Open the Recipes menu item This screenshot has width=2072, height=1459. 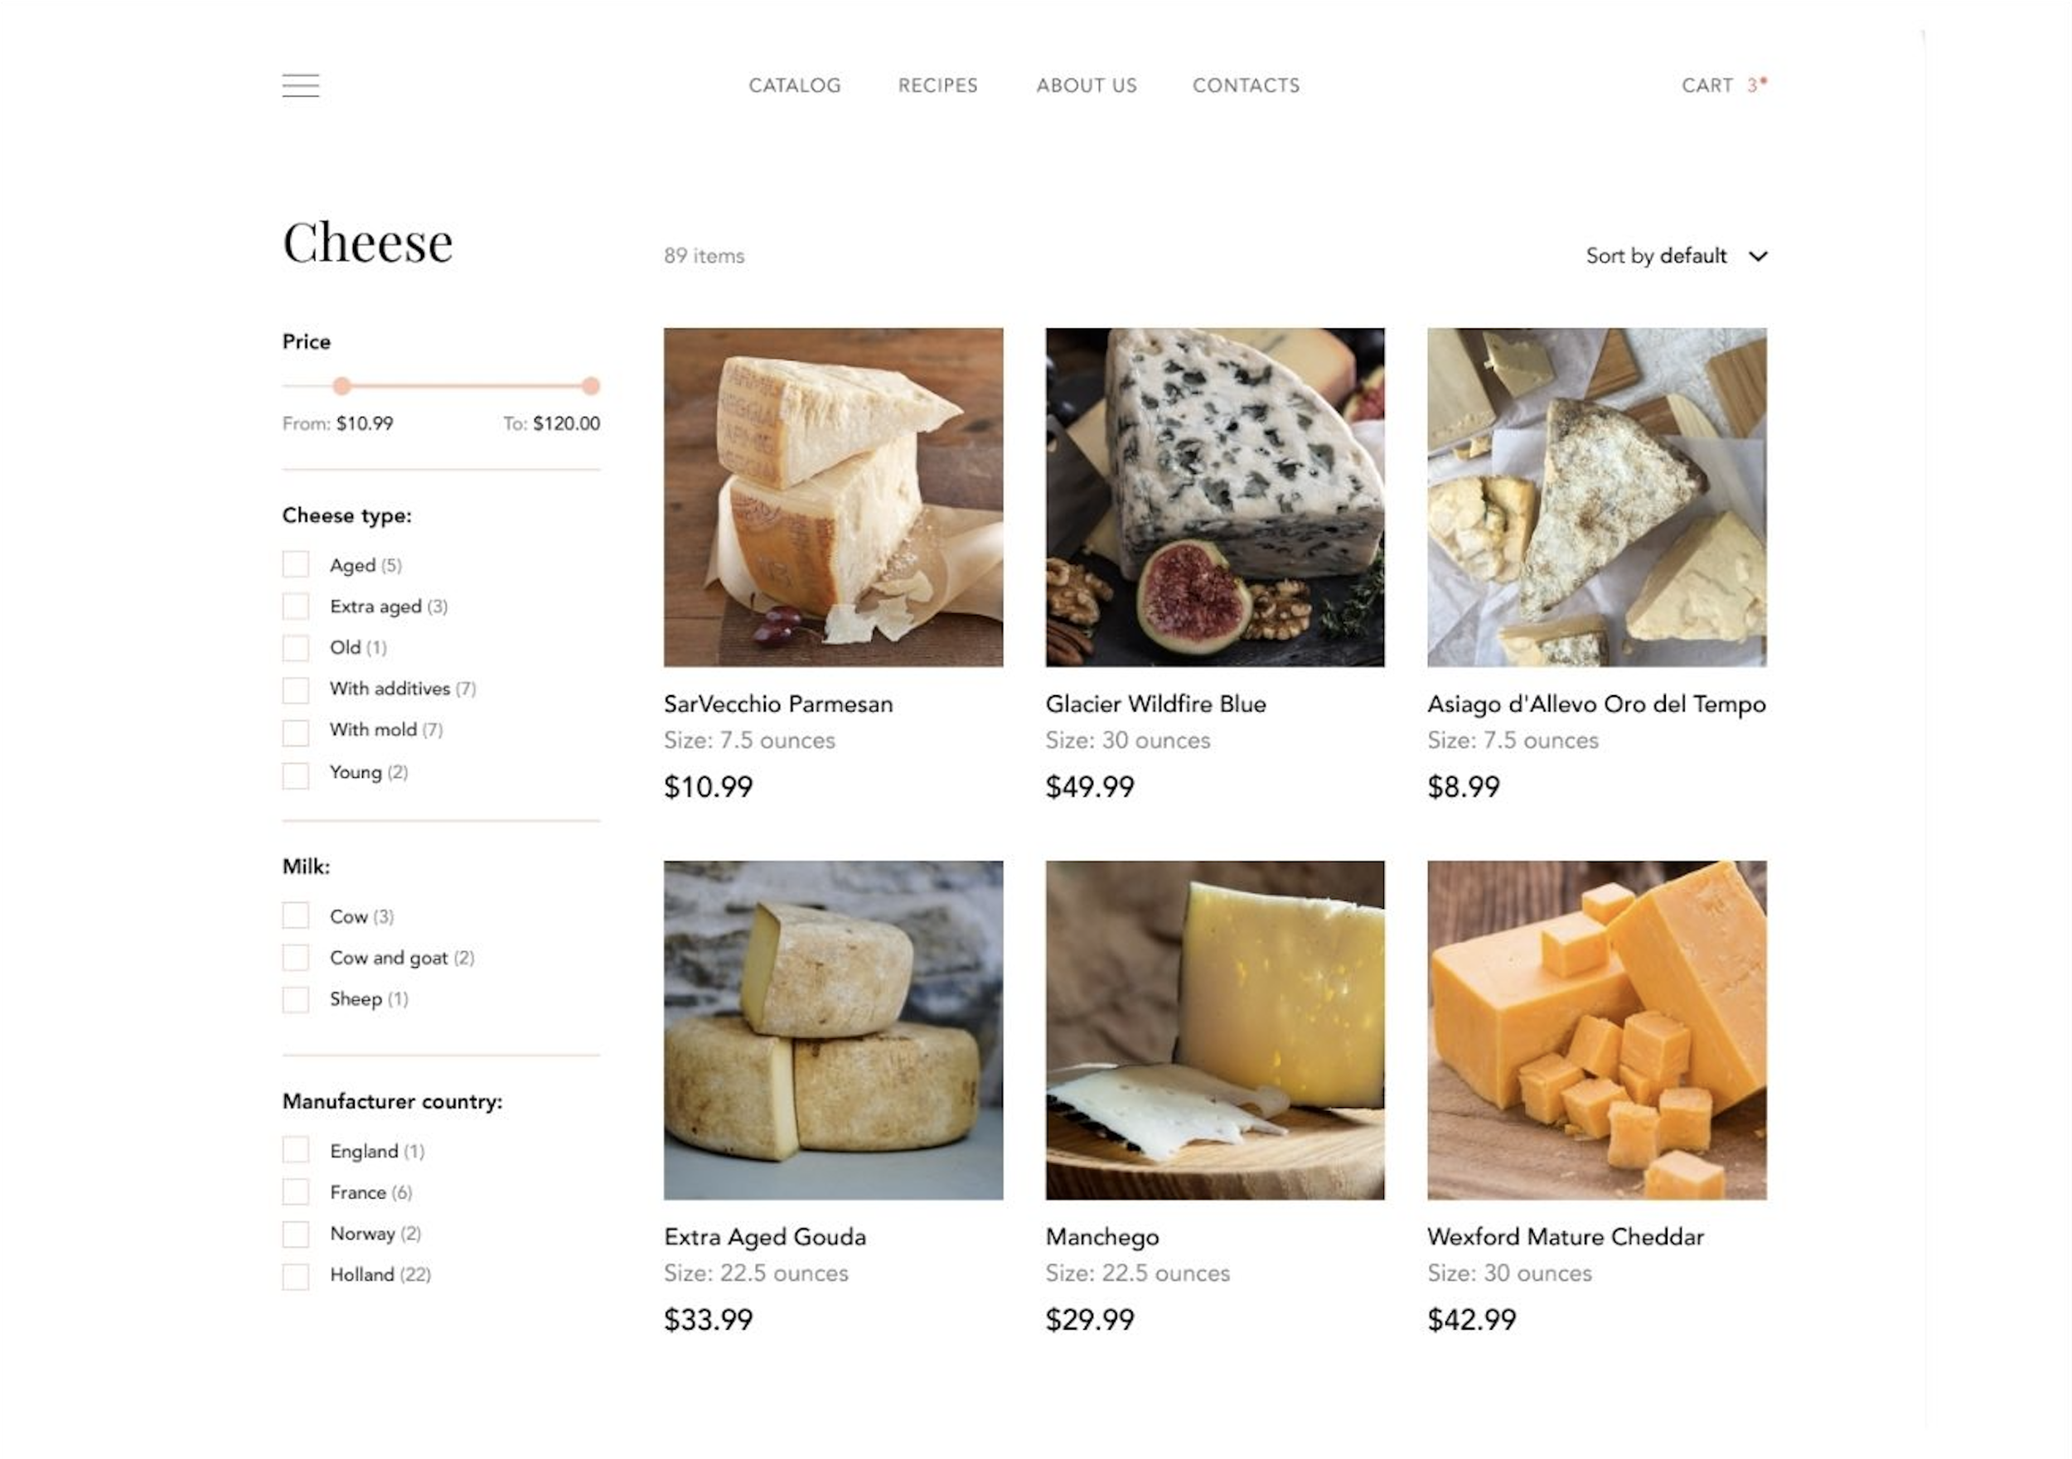[x=937, y=85]
